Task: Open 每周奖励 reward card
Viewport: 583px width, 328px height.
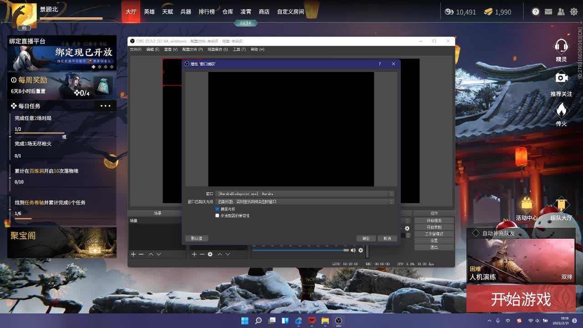Action: coord(61,86)
